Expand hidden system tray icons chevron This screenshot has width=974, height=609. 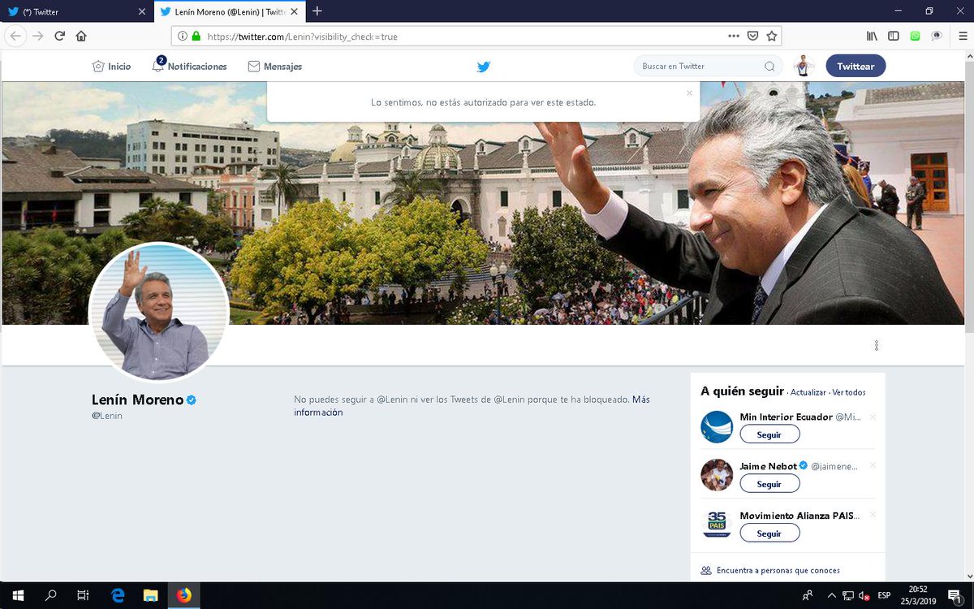point(831,595)
